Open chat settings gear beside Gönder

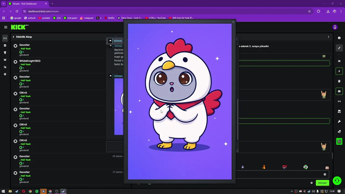tap(312, 183)
